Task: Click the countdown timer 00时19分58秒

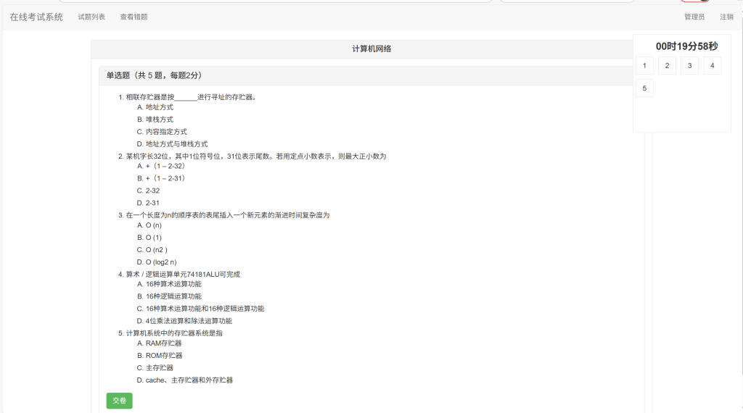Action: click(x=686, y=46)
